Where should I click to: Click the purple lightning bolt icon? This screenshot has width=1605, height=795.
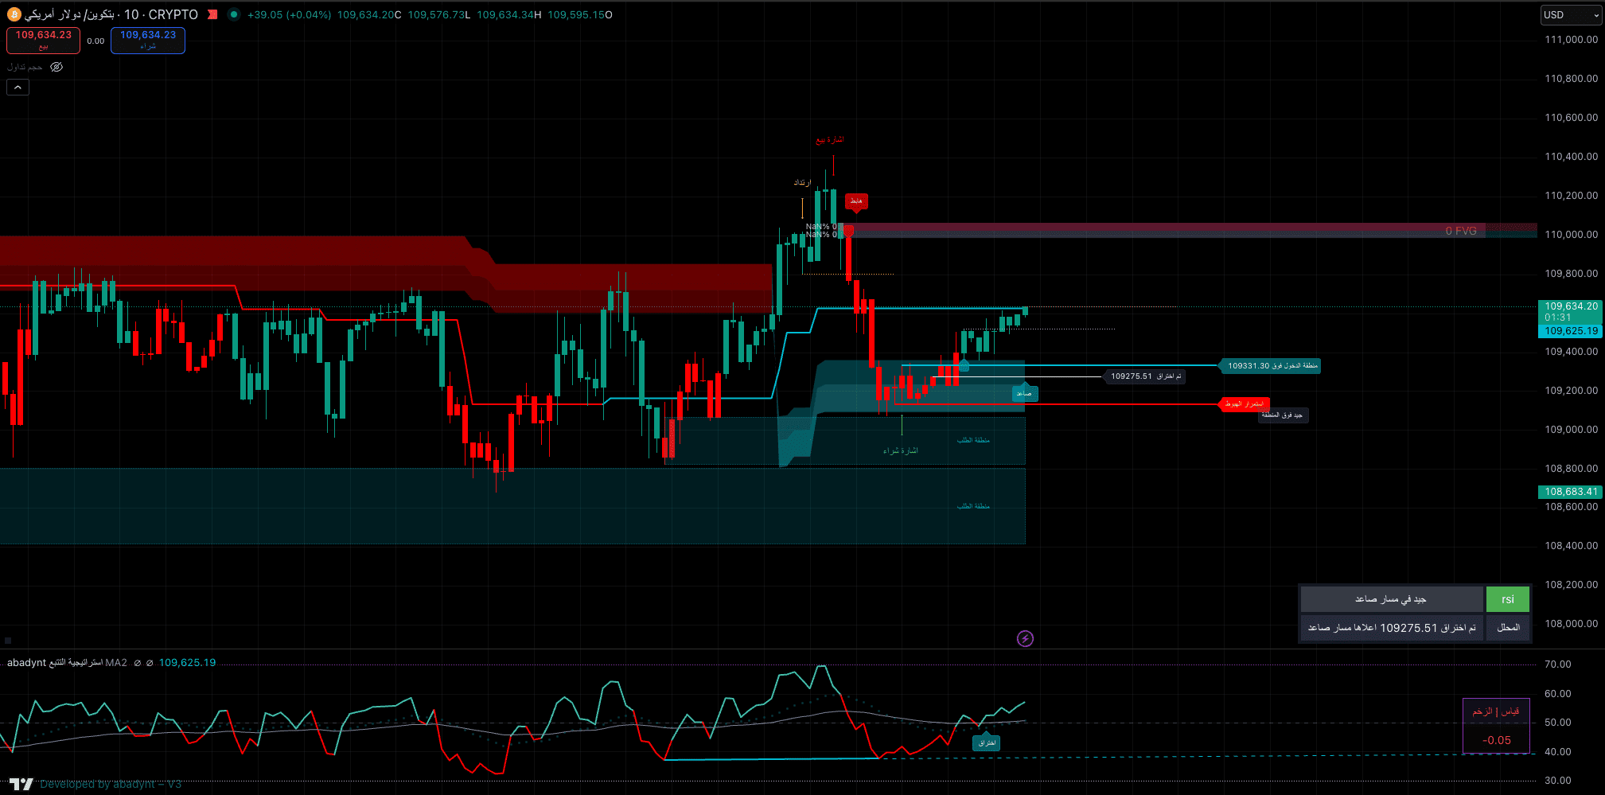(1025, 638)
